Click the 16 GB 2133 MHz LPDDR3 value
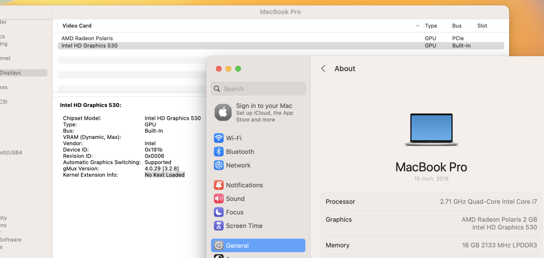The height and width of the screenshot is (258, 544). coord(500,245)
